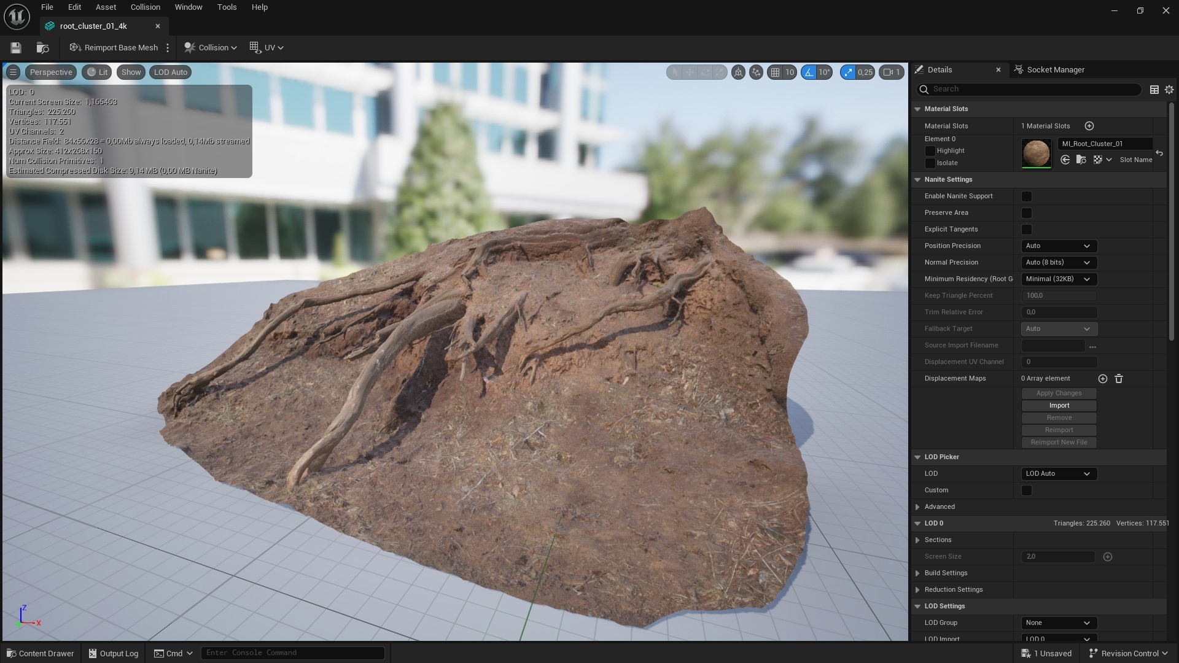1179x663 pixels.
Task: Open the LOD Group dropdown set to None
Action: click(x=1058, y=622)
